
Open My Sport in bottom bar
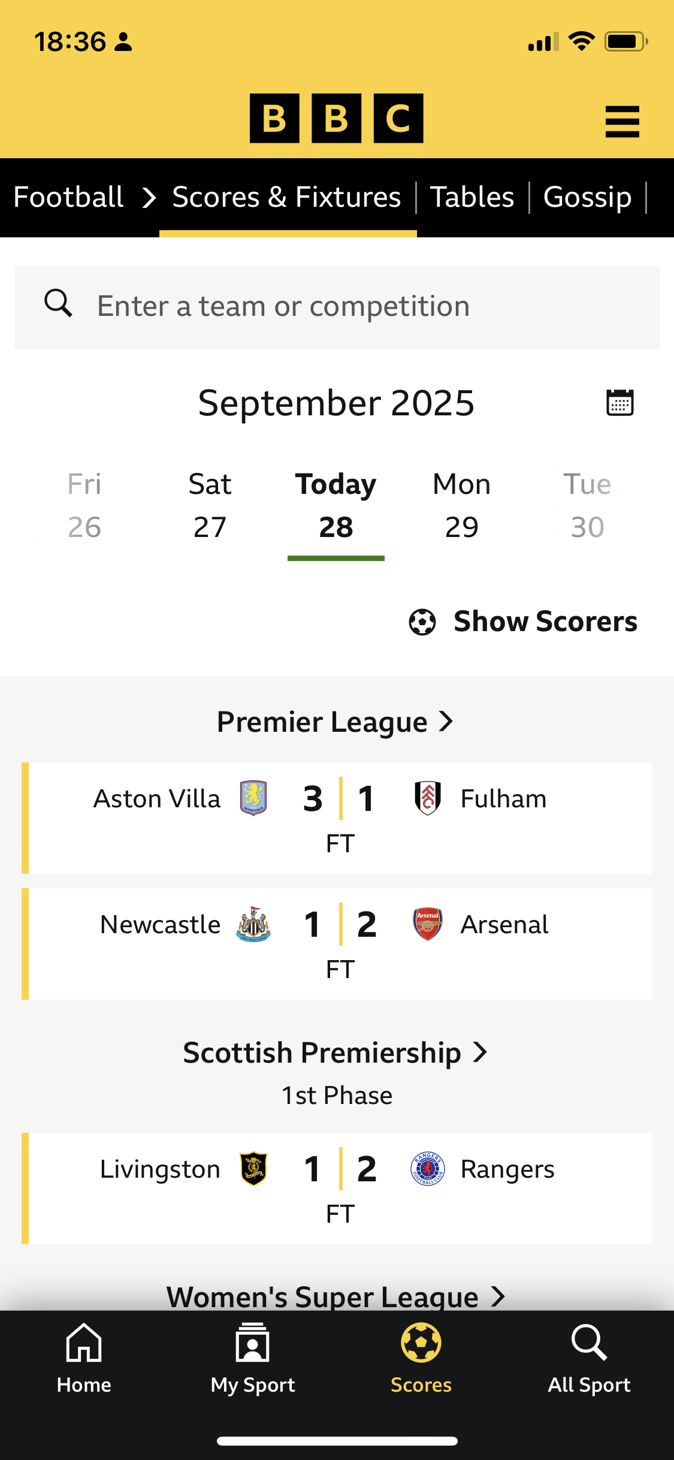(253, 1358)
